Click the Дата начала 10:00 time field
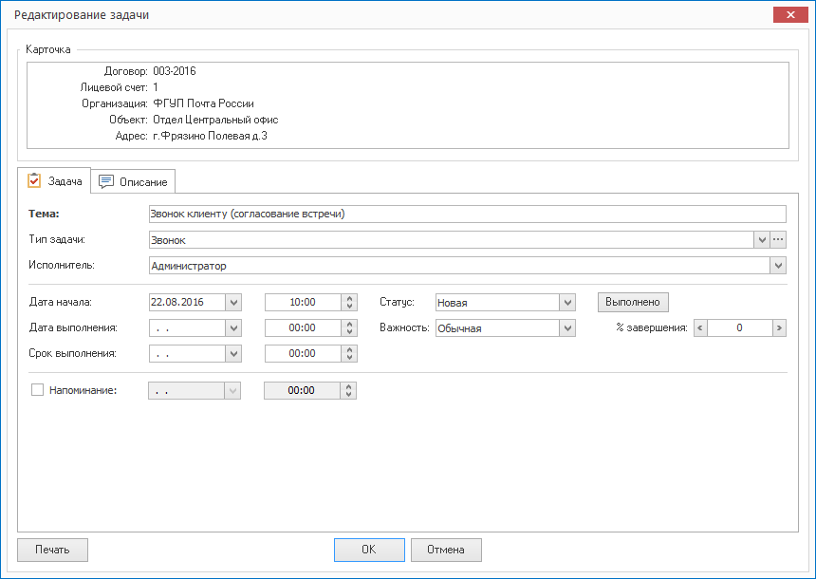Viewport: 816px width, 579px height. (x=303, y=302)
